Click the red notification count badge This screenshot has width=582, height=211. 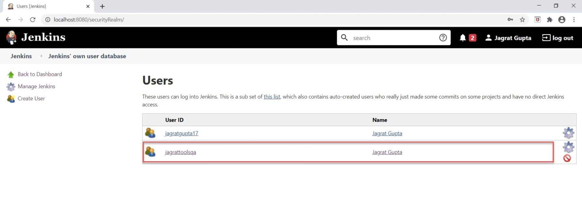(472, 38)
